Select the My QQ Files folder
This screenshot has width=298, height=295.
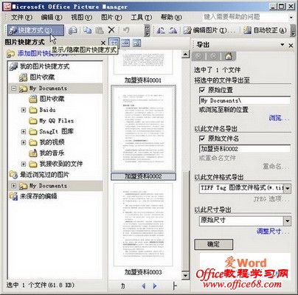pos(52,121)
